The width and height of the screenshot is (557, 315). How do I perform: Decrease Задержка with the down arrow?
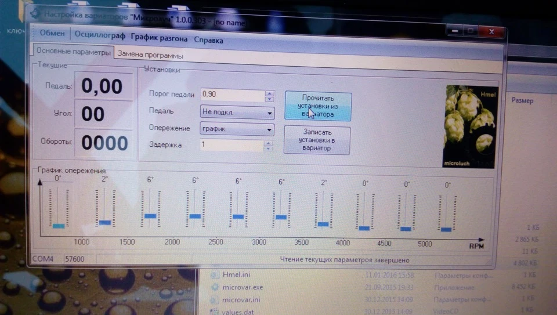click(x=268, y=149)
